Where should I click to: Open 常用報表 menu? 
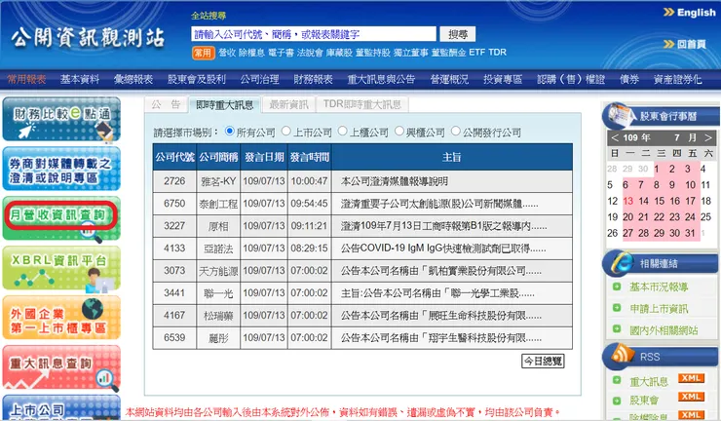(26, 79)
